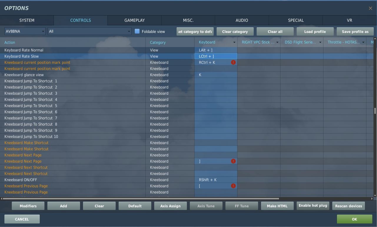Click the Rescan devices button
Viewport: 377px width, 227px height.
pos(348,206)
